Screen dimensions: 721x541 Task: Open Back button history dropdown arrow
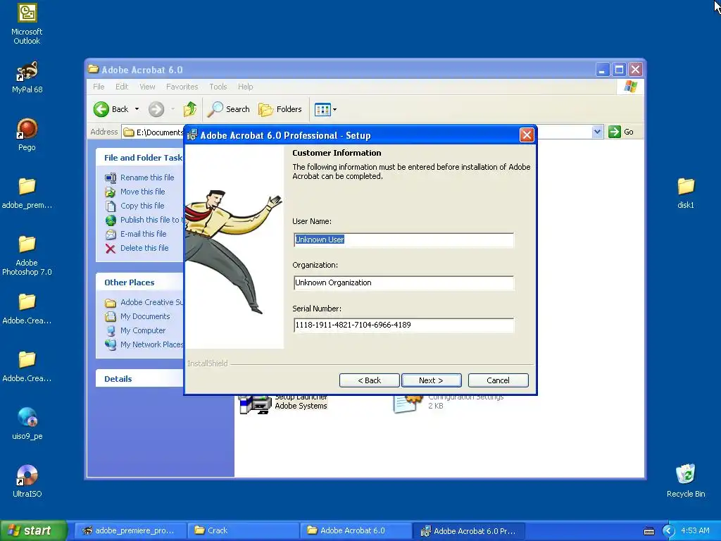tap(137, 109)
